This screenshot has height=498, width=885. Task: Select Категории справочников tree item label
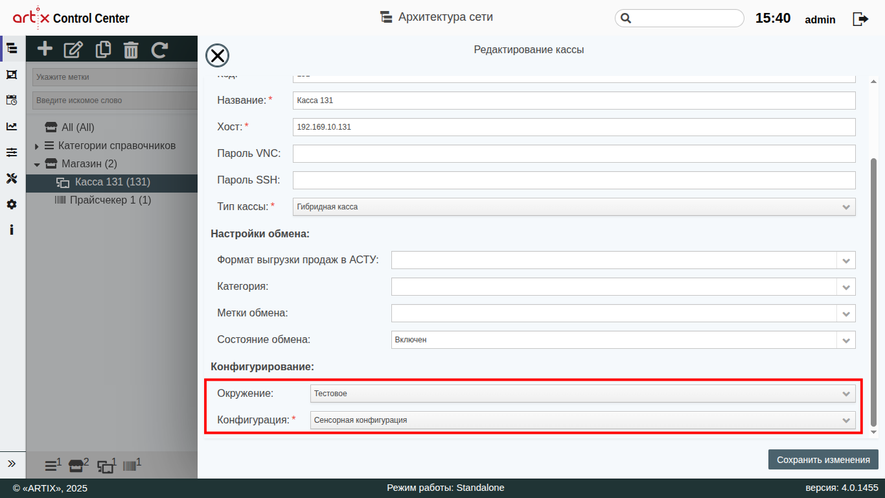pyautogui.click(x=117, y=146)
